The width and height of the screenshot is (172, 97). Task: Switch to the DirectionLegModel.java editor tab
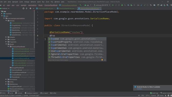coord(46,8)
